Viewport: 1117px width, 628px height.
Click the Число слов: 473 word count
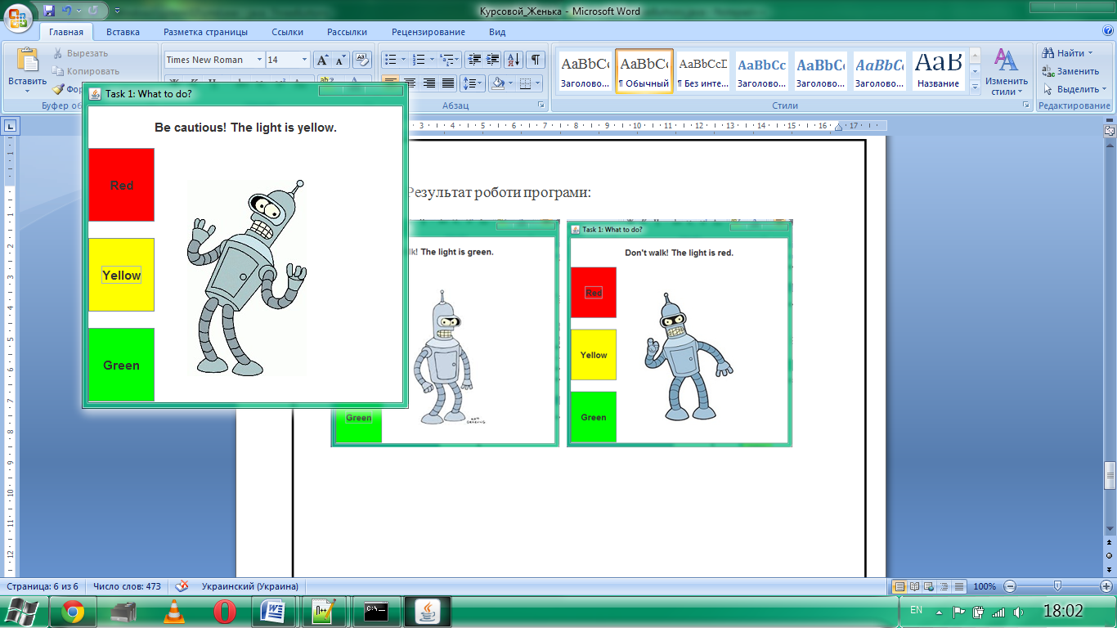[127, 586]
